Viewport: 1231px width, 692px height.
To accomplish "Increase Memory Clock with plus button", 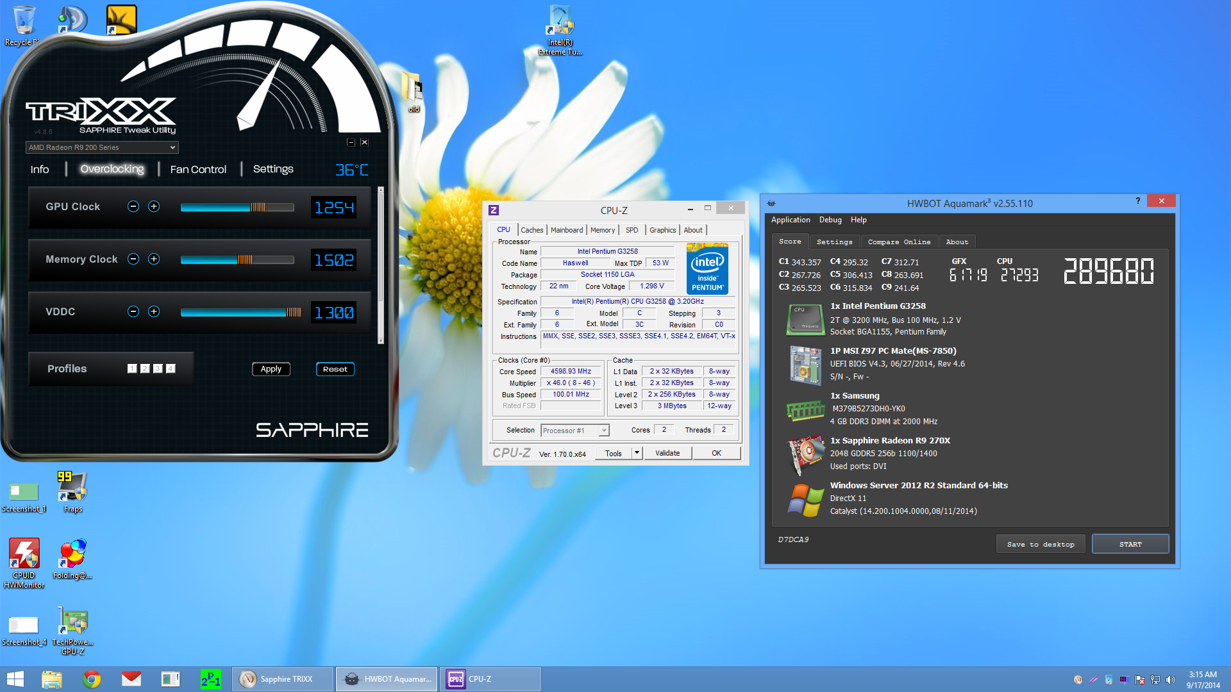I will [154, 259].
